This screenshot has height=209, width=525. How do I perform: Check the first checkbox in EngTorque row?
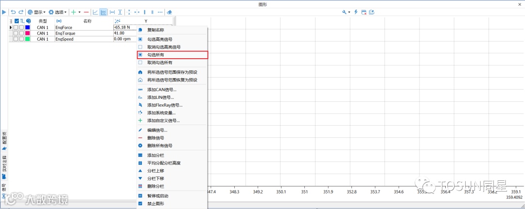(x=16, y=33)
